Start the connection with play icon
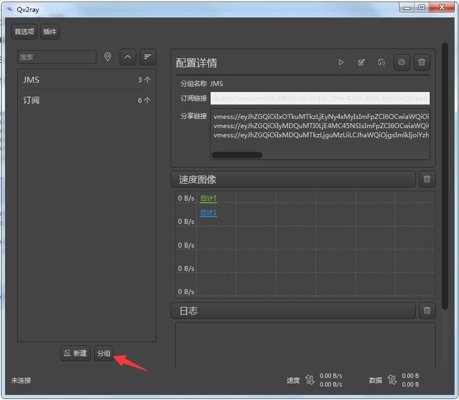459x400 pixels. (341, 62)
